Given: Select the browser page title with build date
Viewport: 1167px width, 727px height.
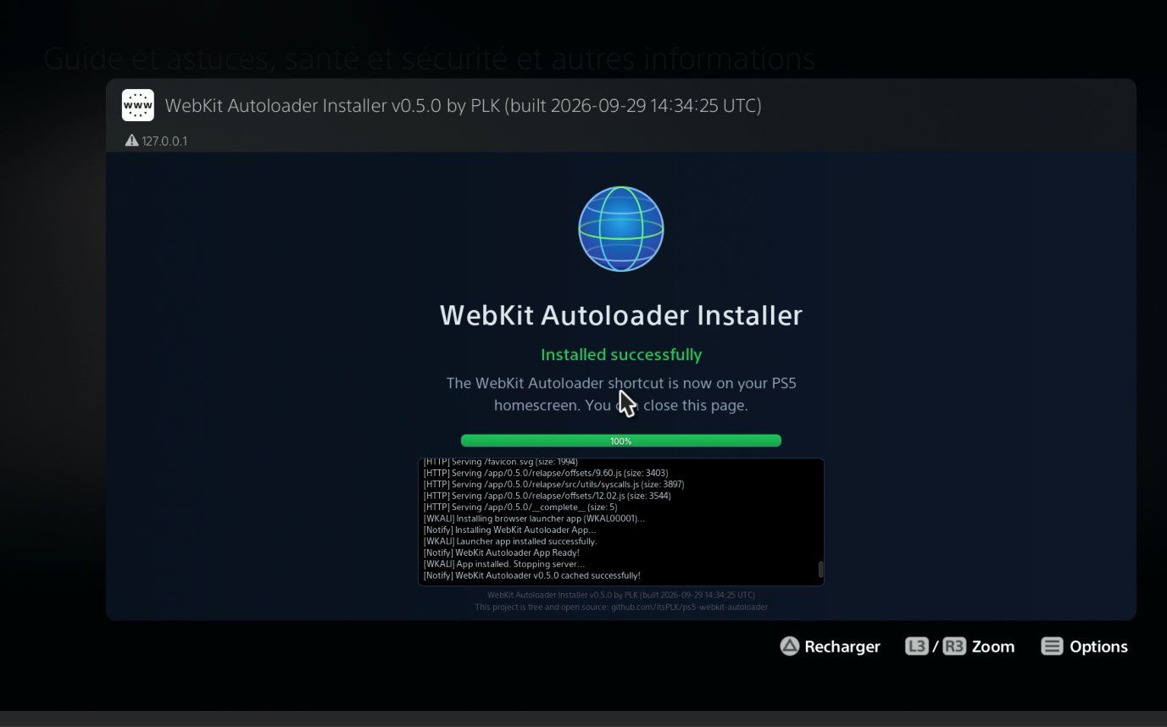Looking at the screenshot, I should click(463, 106).
